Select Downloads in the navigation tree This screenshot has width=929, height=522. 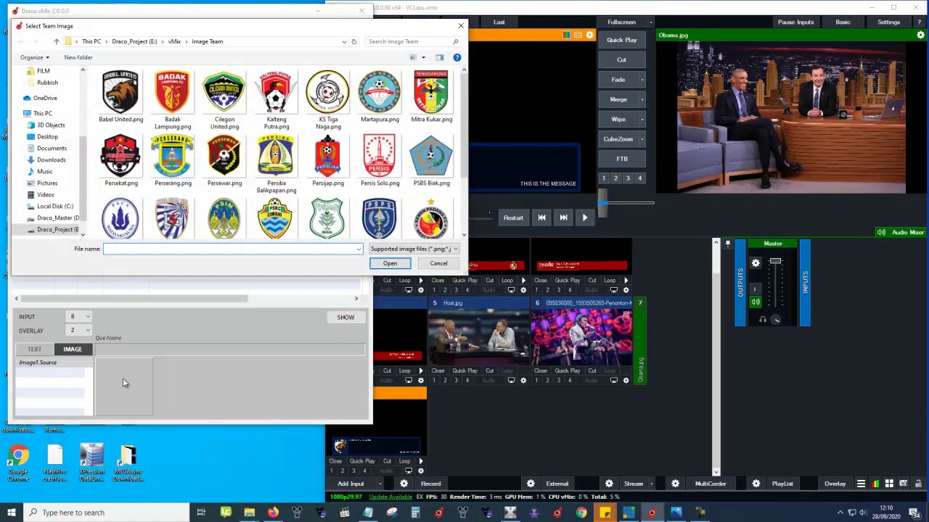[x=51, y=159]
